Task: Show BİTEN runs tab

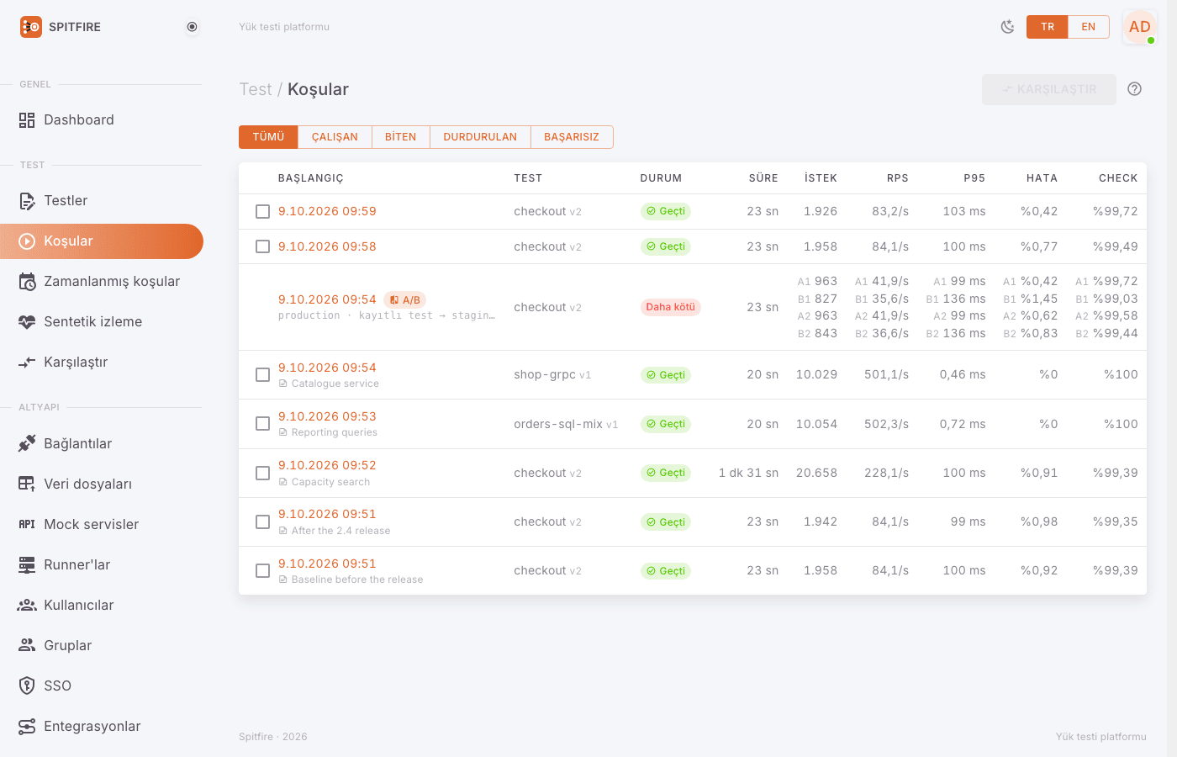Action: click(400, 137)
